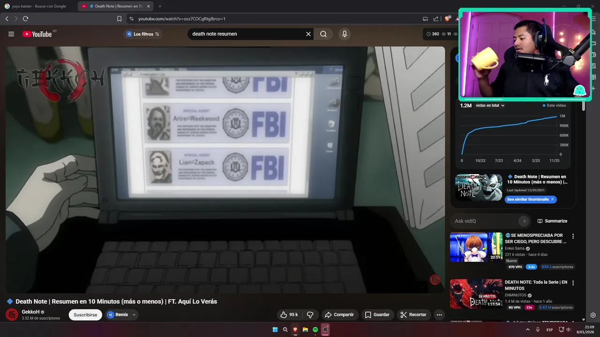This screenshot has height=337, width=600.
Task: Click the magnifier search button
Action: (323, 34)
